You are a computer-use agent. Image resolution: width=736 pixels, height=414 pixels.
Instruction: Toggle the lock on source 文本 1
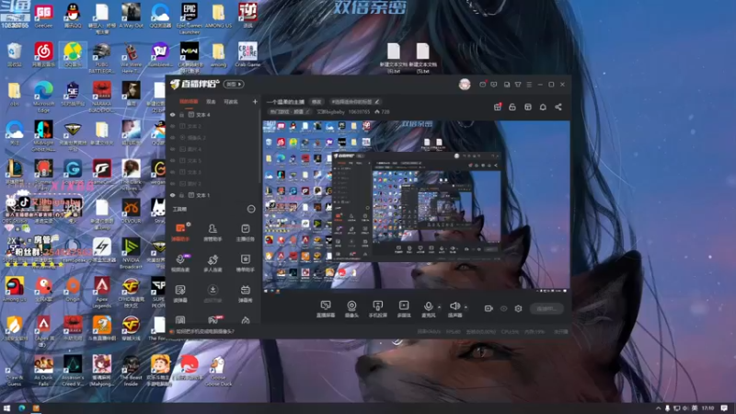[x=181, y=195]
